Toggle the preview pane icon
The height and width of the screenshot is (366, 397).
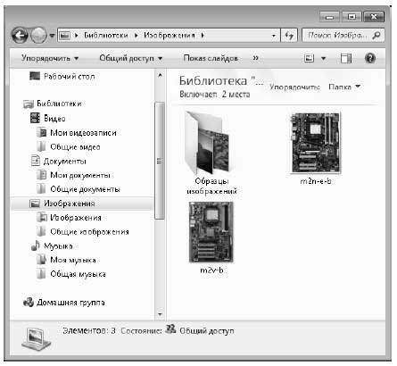click(x=345, y=58)
